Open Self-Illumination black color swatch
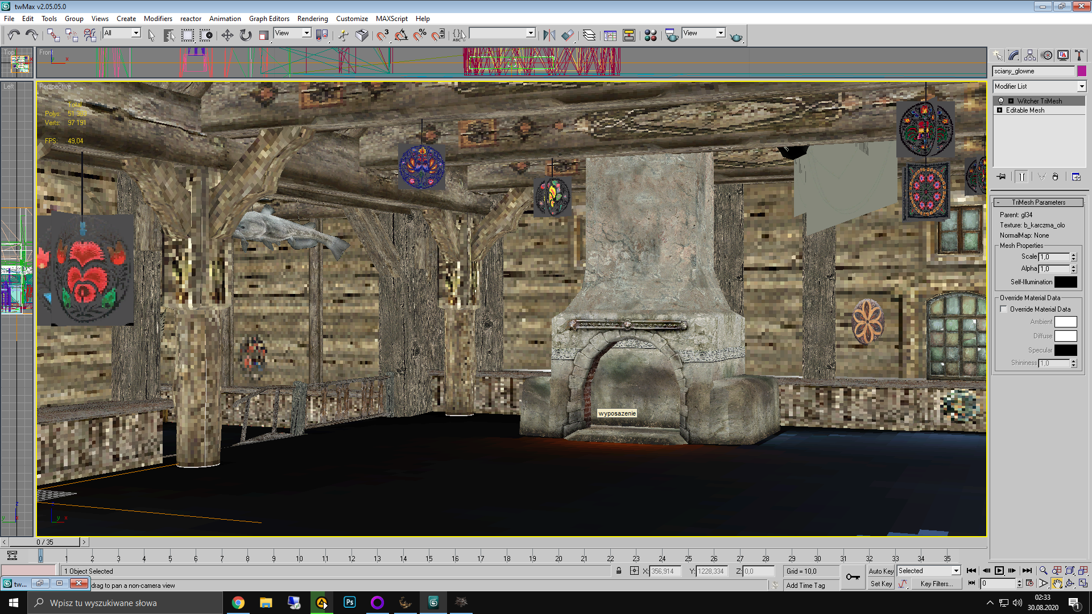Viewport: 1092px width, 614px height. (x=1066, y=282)
